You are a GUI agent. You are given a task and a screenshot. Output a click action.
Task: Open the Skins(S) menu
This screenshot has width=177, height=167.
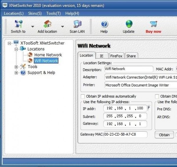click(x=35, y=14)
